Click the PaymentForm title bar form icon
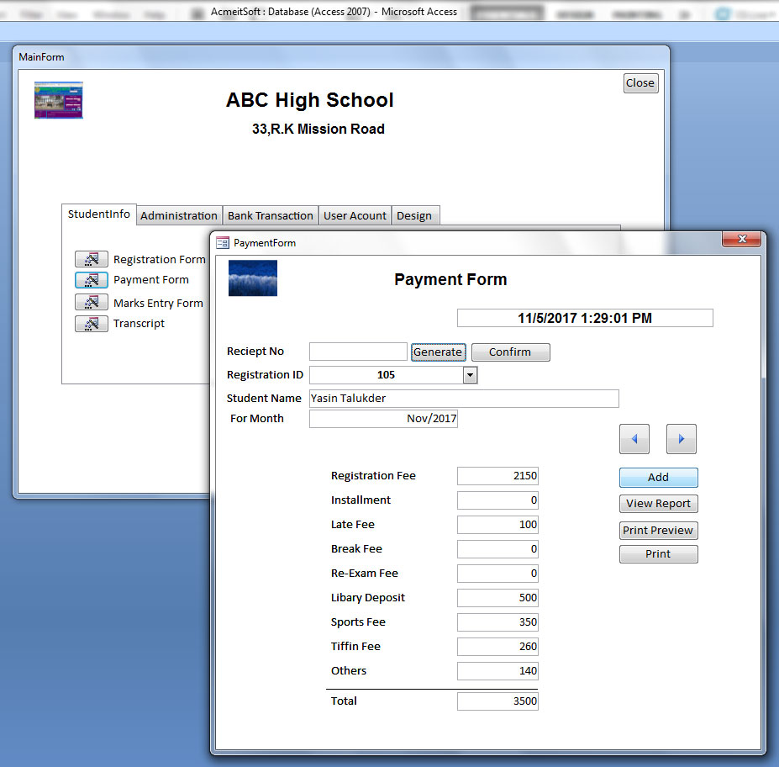 pos(223,242)
